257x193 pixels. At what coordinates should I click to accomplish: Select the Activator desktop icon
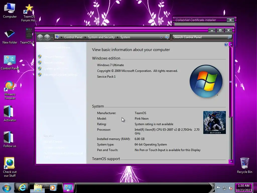pos(10,114)
